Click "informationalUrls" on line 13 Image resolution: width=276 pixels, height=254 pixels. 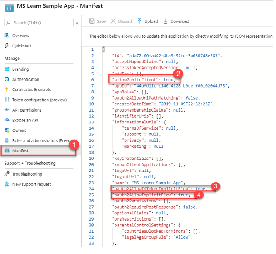pos(137,122)
